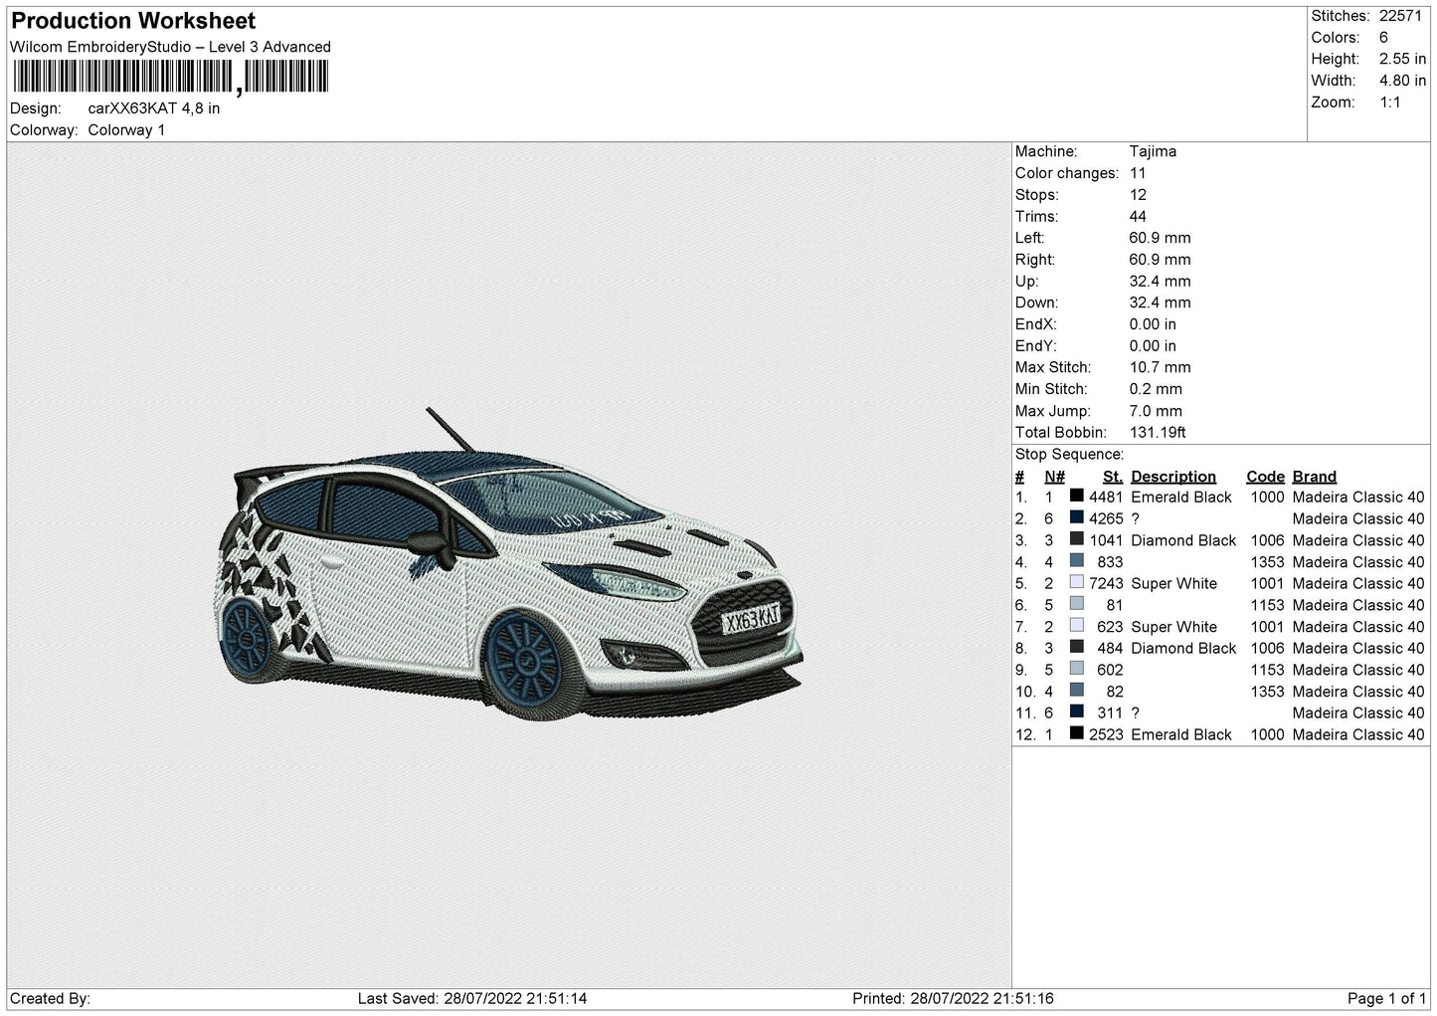
Task: Select the Total Bobbin value '131.19ft'
Action: click(1158, 432)
